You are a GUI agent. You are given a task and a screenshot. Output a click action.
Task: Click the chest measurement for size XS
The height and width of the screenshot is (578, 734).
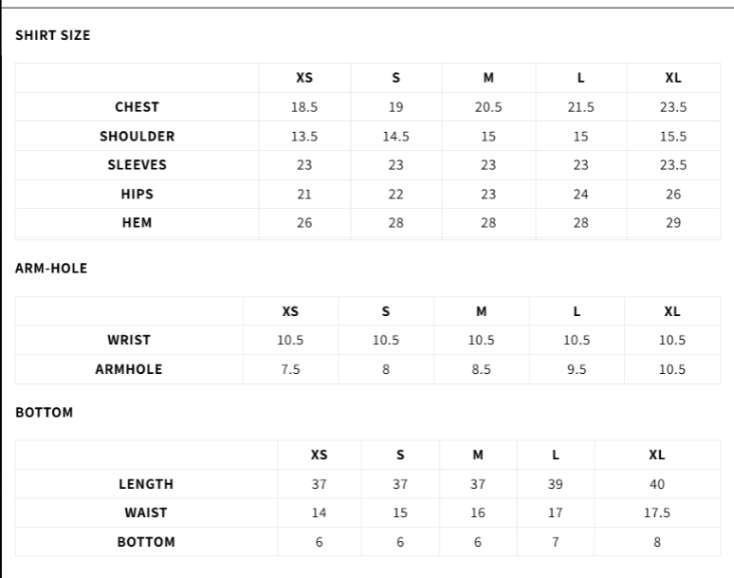coord(304,107)
